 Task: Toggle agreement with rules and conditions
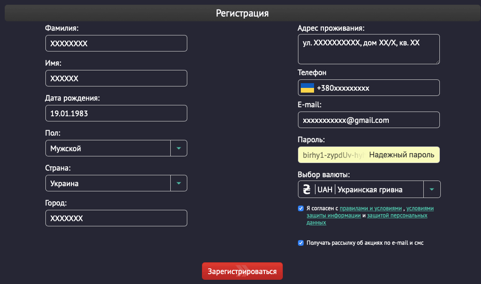tap(301, 208)
